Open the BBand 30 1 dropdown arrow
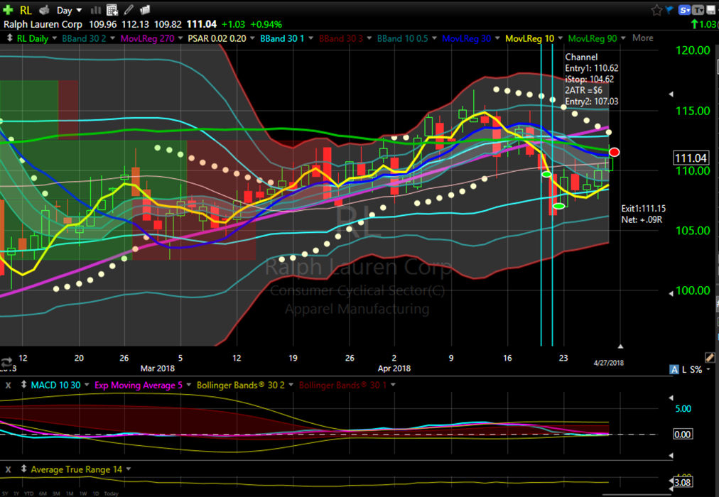The height and width of the screenshot is (497, 719). tap(310, 38)
